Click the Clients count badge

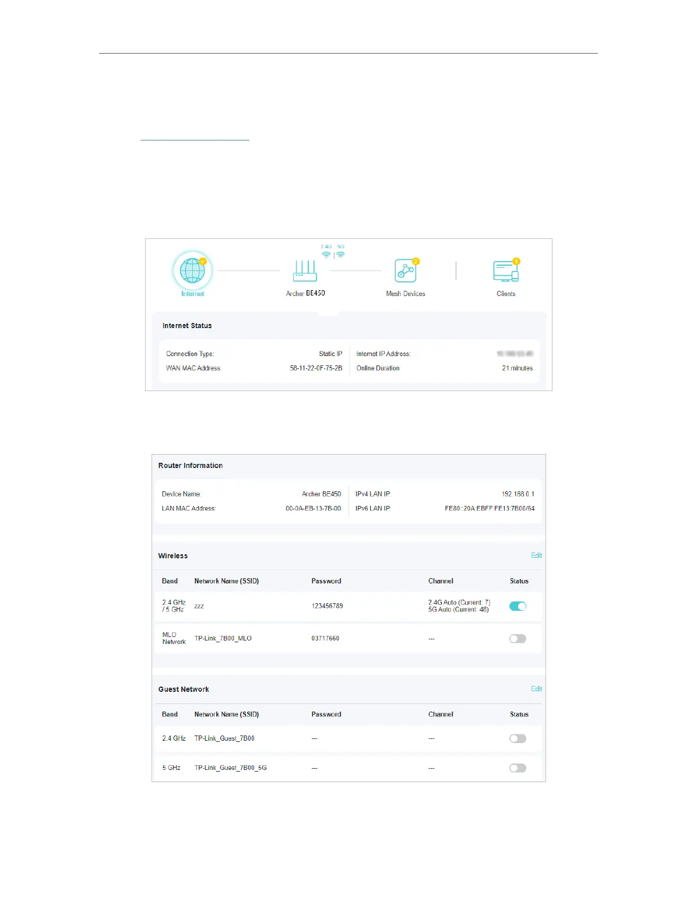(x=516, y=261)
